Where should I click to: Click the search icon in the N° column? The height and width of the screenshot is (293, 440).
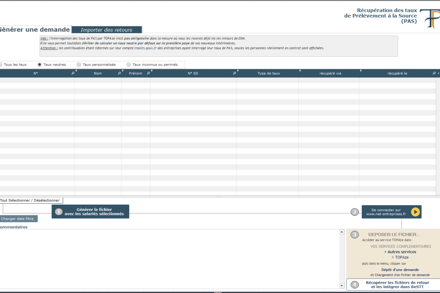point(73,74)
